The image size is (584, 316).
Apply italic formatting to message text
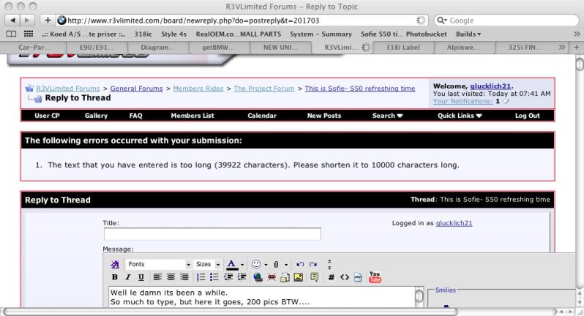click(128, 278)
